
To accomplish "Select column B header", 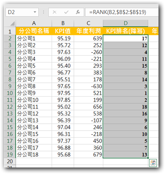I will pos(63,23).
